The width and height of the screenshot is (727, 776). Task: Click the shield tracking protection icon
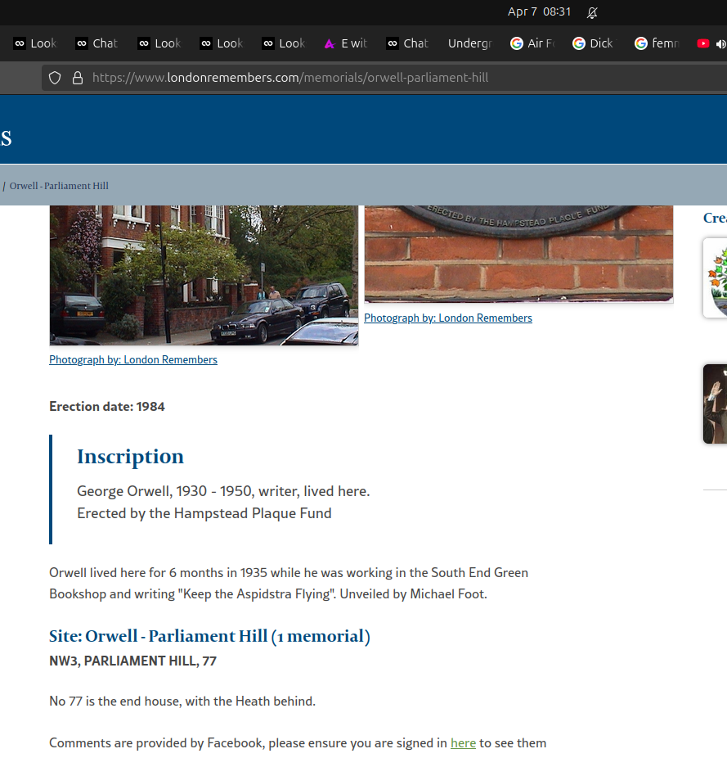(55, 78)
